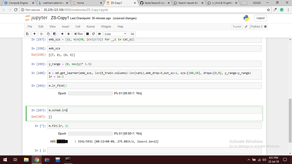Open the Cell menu
The width and height of the screenshot is (292, 164).
tap(78, 27)
